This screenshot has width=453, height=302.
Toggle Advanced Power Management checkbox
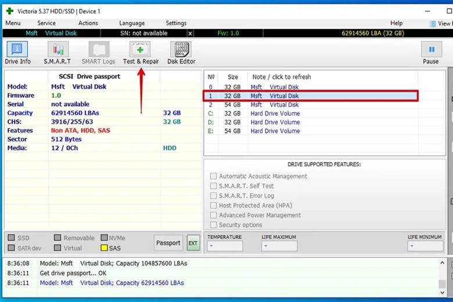click(x=214, y=215)
